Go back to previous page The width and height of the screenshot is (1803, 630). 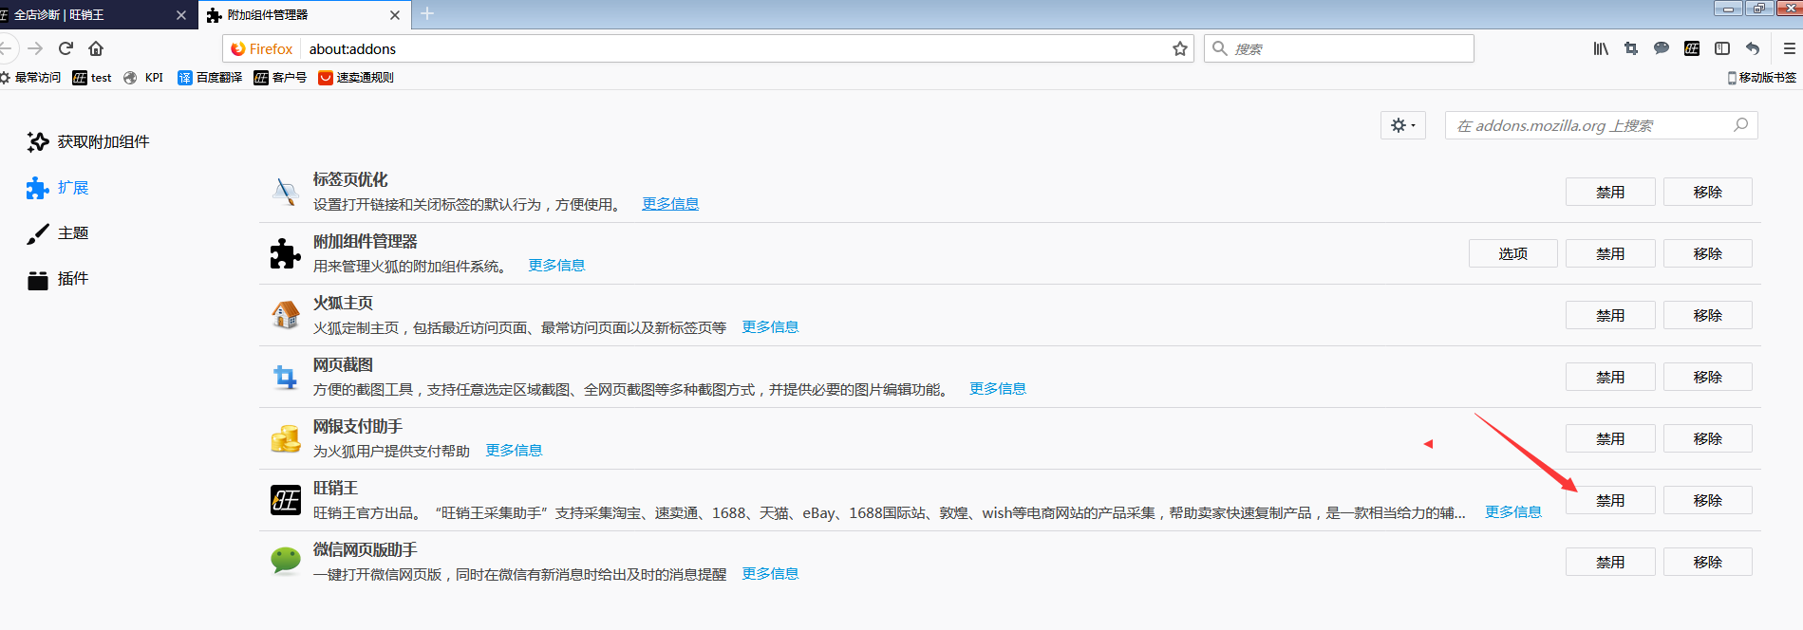pyautogui.click(x=6, y=48)
